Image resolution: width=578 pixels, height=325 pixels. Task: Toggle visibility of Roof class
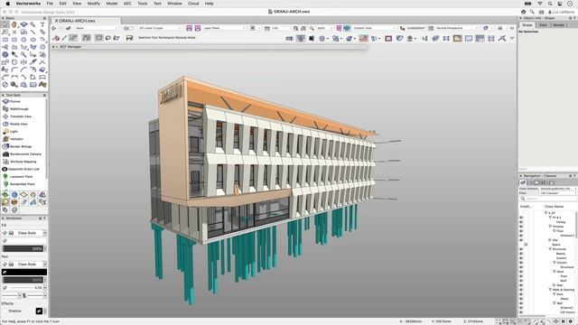pos(521,281)
